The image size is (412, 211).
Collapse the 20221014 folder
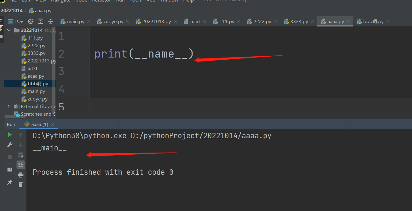[x=9, y=30]
